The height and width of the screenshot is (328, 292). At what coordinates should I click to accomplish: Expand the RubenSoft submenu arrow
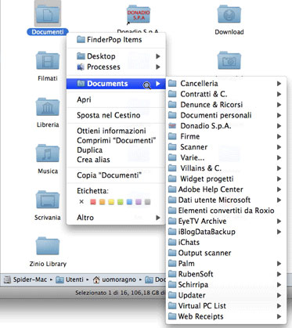[x=279, y=274]
